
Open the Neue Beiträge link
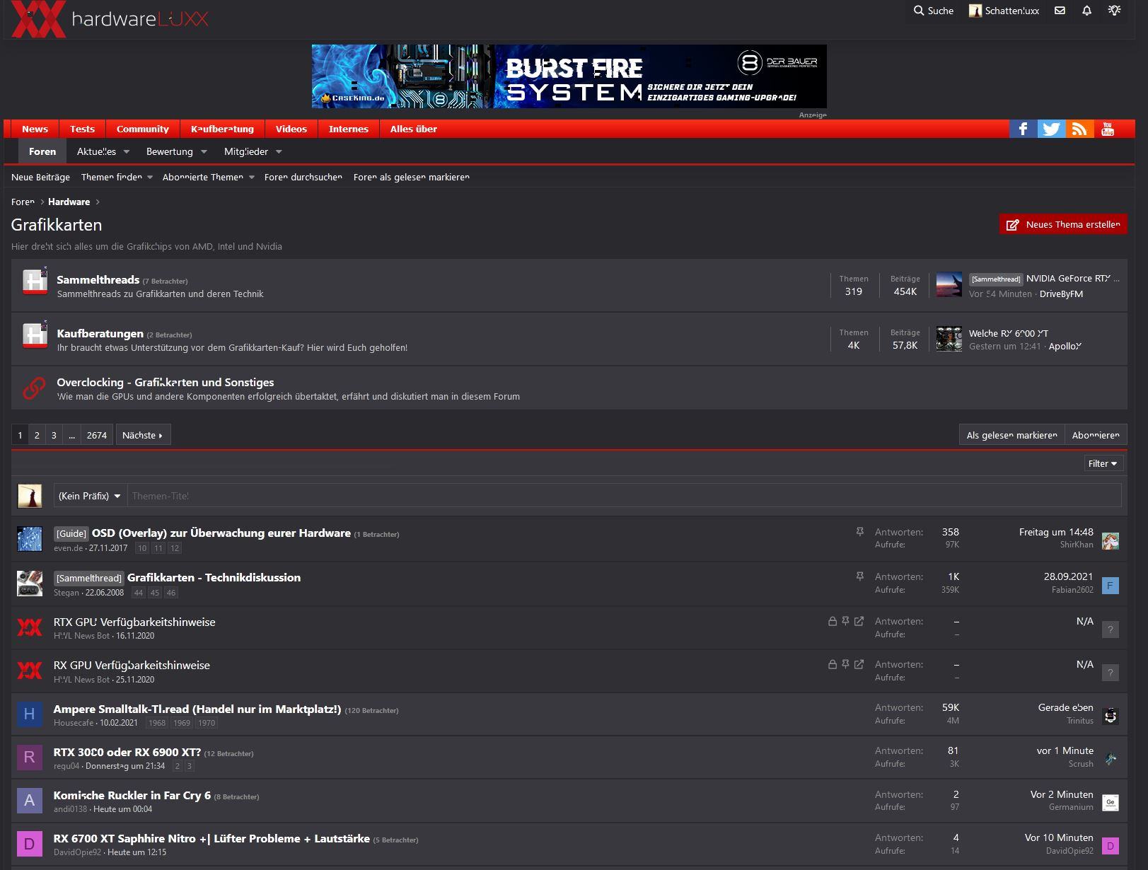coord(40,177)
